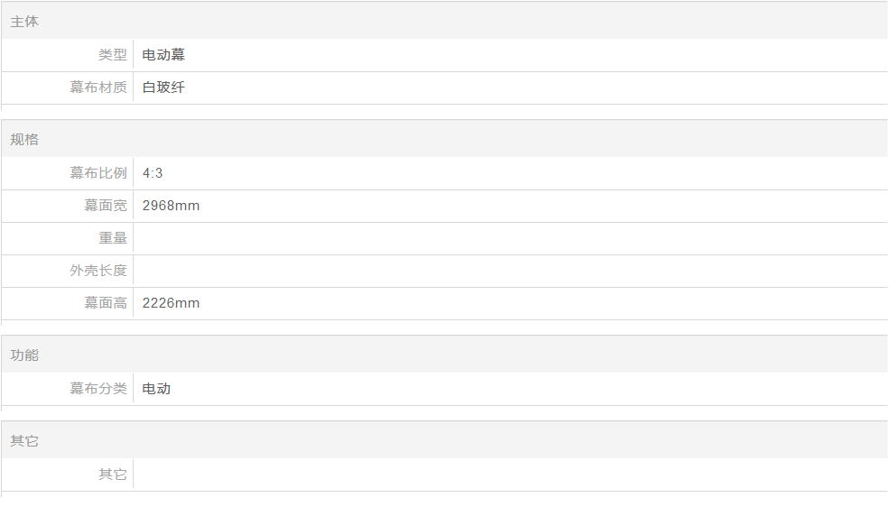
Task: Select the 幕面宽 label
Action: [106, 206]
